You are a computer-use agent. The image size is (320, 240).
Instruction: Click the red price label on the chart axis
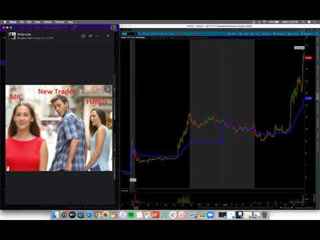point(308,58)
